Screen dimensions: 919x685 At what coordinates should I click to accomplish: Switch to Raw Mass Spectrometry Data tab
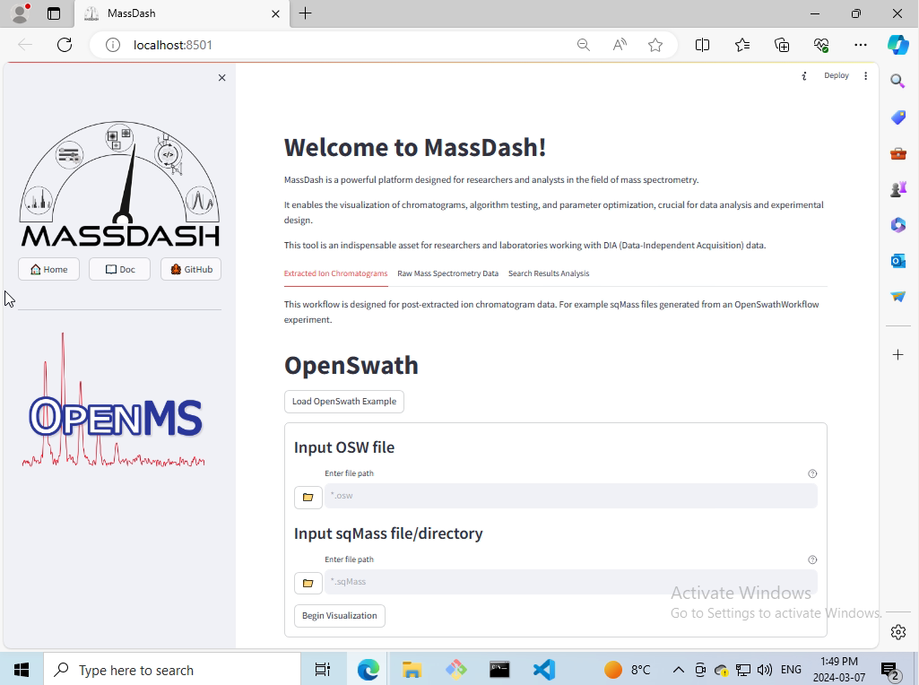[447, 273]
